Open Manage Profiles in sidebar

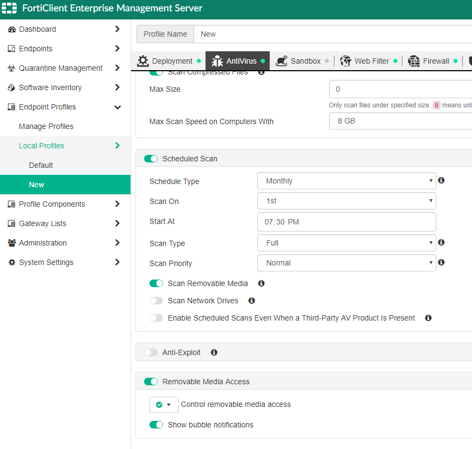coord(46,126)
